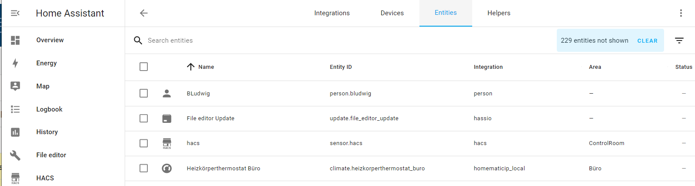
Task: Tick the select-all entities checkbox
Action: coord(143,67)
